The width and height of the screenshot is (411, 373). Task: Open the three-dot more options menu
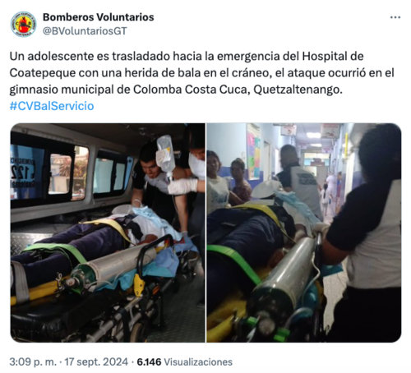coord(395,17)
